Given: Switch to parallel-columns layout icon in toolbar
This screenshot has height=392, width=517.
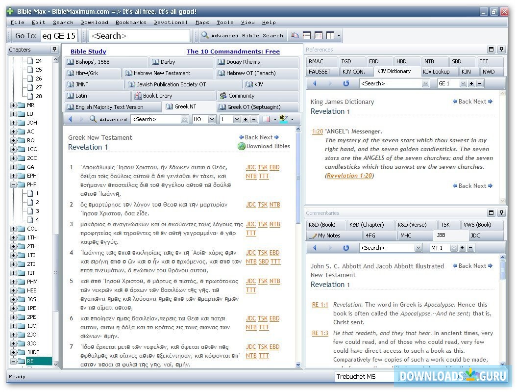Looking at the screenshot, I should [319, 35].
